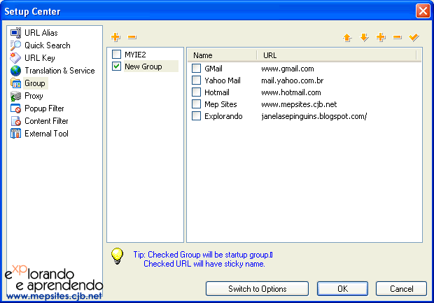This screenshot has height=303, width=434.
Task: Check the MYIE2 group checkbox
Action: point(116,55)
